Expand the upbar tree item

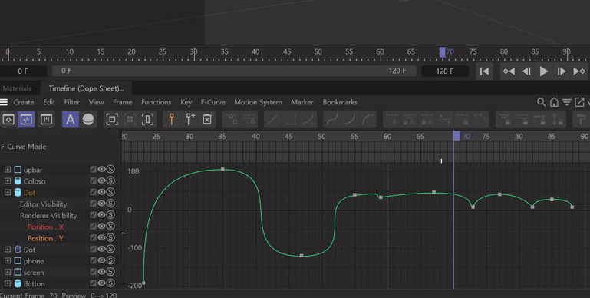(x=8, y=170)
